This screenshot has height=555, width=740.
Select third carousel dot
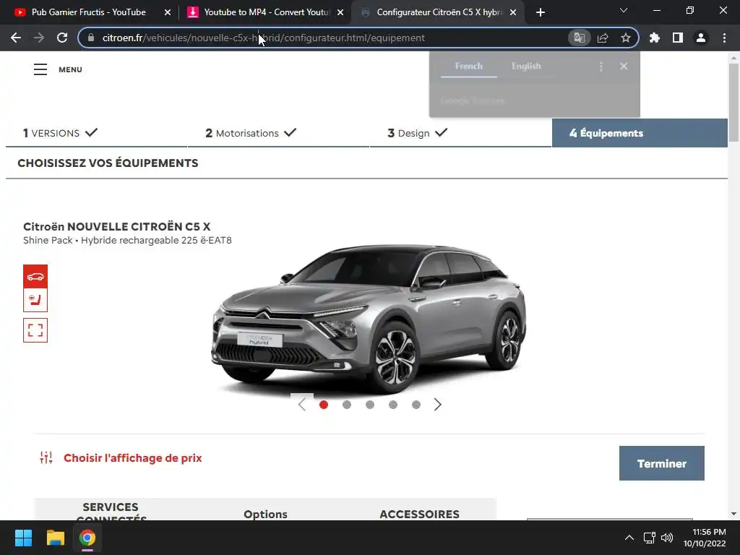(370, 405)
